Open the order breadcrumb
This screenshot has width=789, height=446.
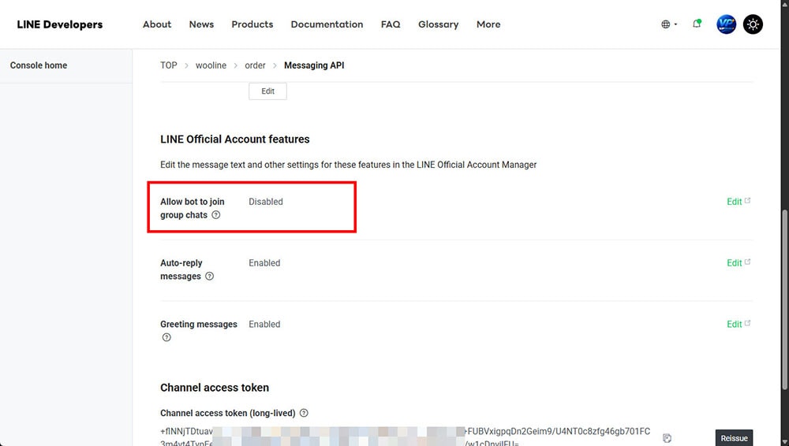pyautogui.click(x=255, y=65)
